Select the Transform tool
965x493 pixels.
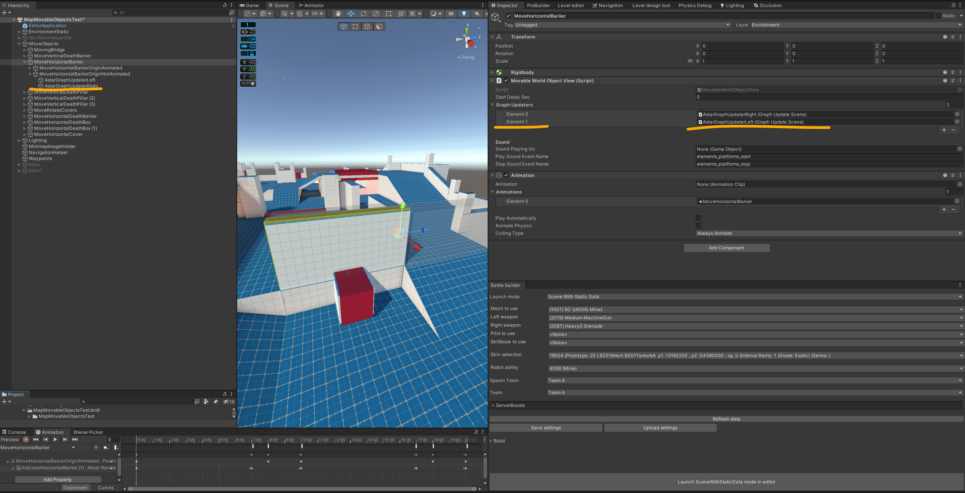pyautogui.click(x=401, y=14)
